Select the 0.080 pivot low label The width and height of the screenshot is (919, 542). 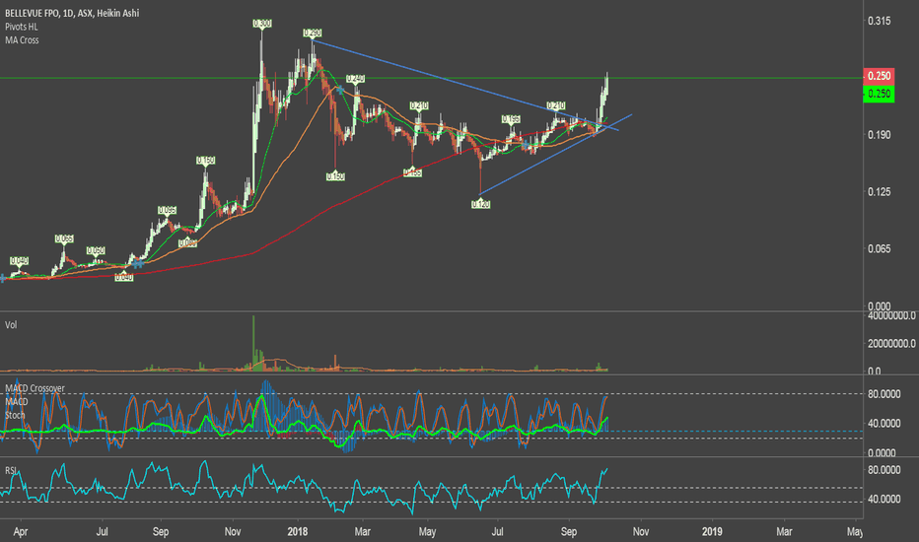187,242
